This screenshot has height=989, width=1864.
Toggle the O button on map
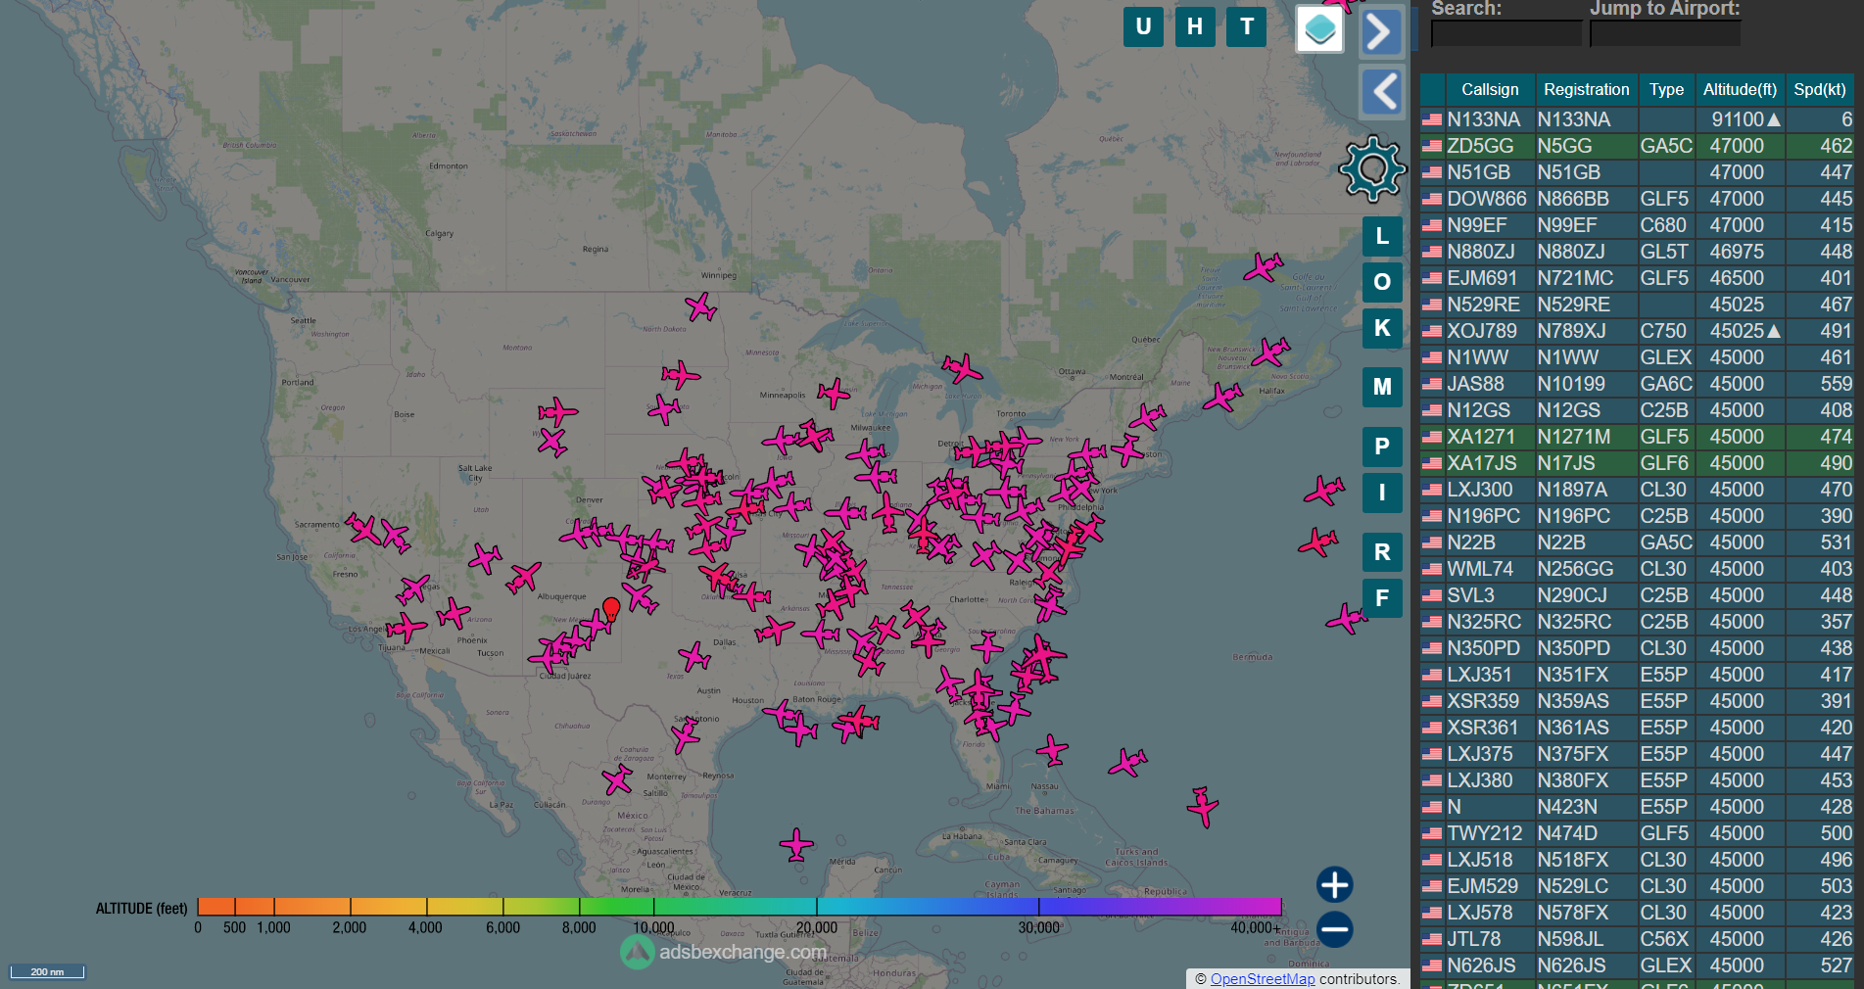tap(1382, 282)
